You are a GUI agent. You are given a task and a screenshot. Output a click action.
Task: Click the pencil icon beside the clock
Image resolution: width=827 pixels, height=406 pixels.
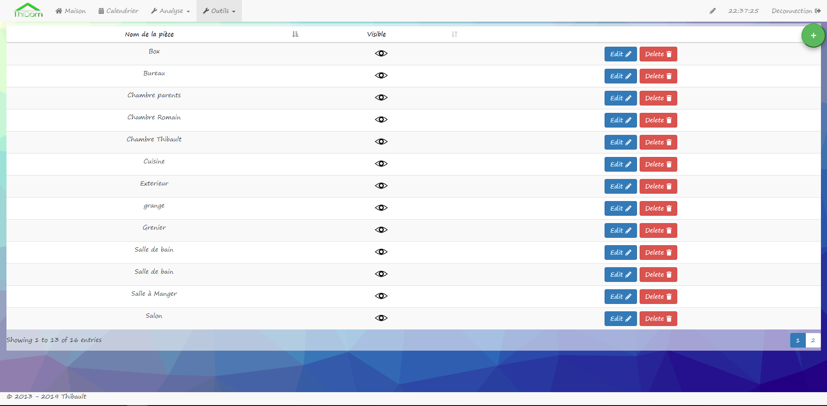tap(713, 11)
